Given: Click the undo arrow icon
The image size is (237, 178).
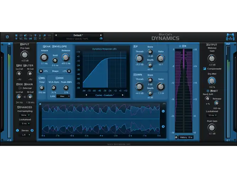Looking at the screenshot, I should coord(26,36).
